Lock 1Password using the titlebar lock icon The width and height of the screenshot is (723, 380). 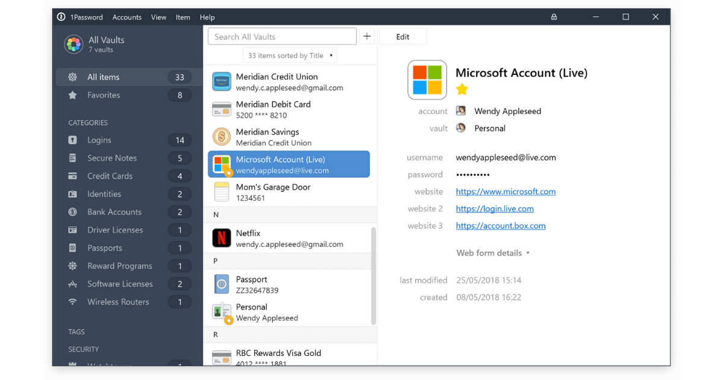tap(554, 17)
